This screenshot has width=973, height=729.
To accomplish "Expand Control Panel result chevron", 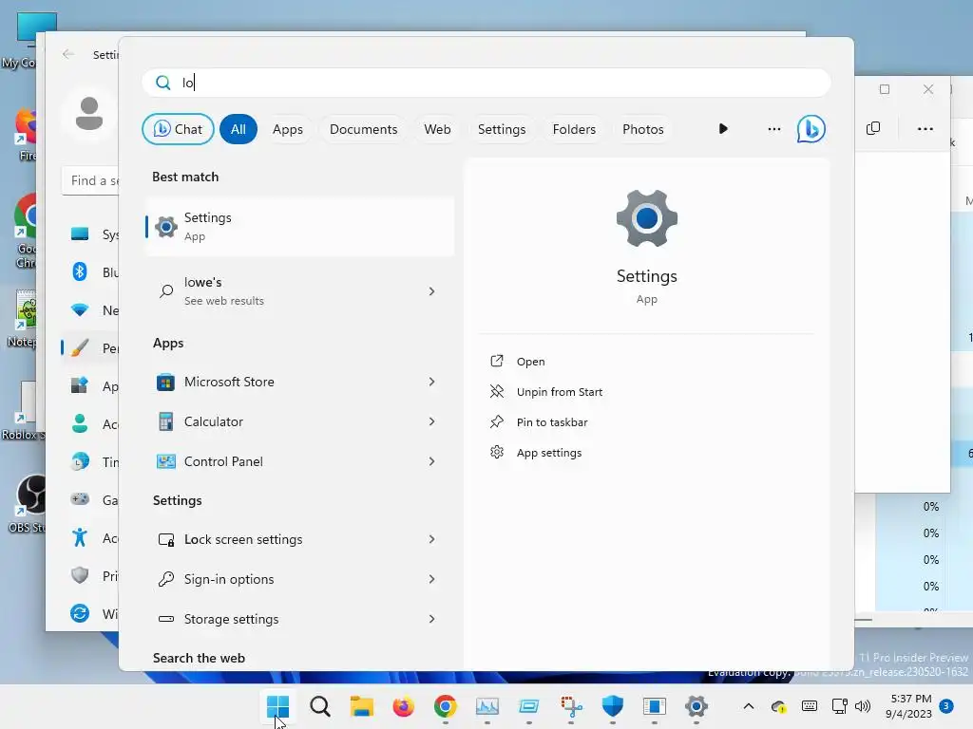I will click(x=432, y=461).
